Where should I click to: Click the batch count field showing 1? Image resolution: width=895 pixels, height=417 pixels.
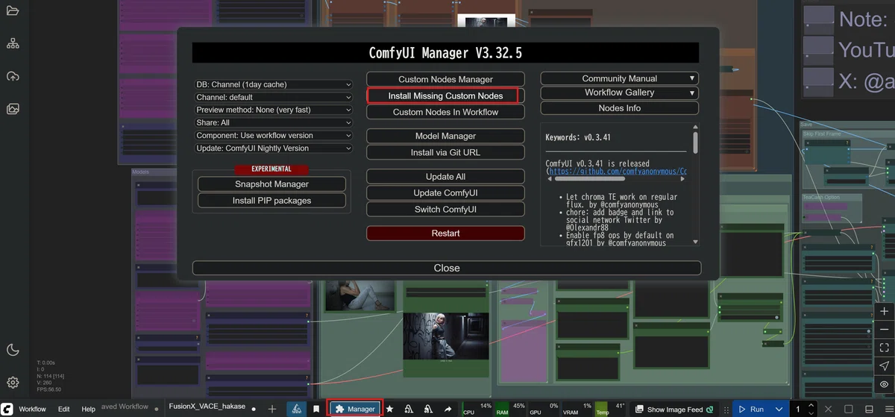pyautogui.click(x=797, y=409)
